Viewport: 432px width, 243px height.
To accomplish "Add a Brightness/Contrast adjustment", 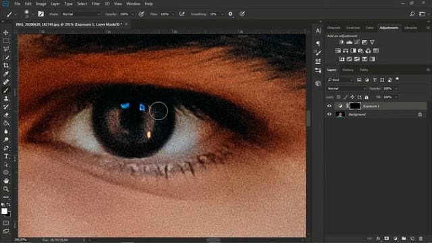I will [x=342, y=42].
